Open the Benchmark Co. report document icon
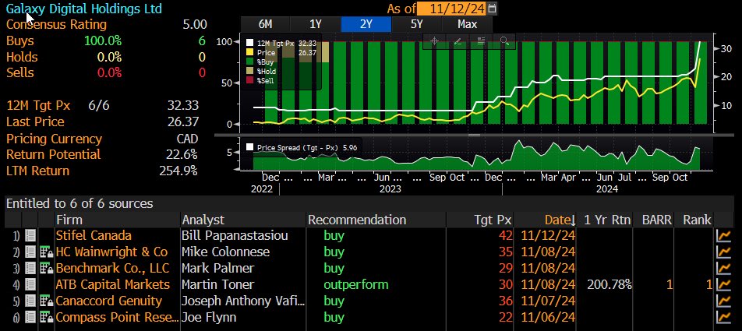 [30, 268]
